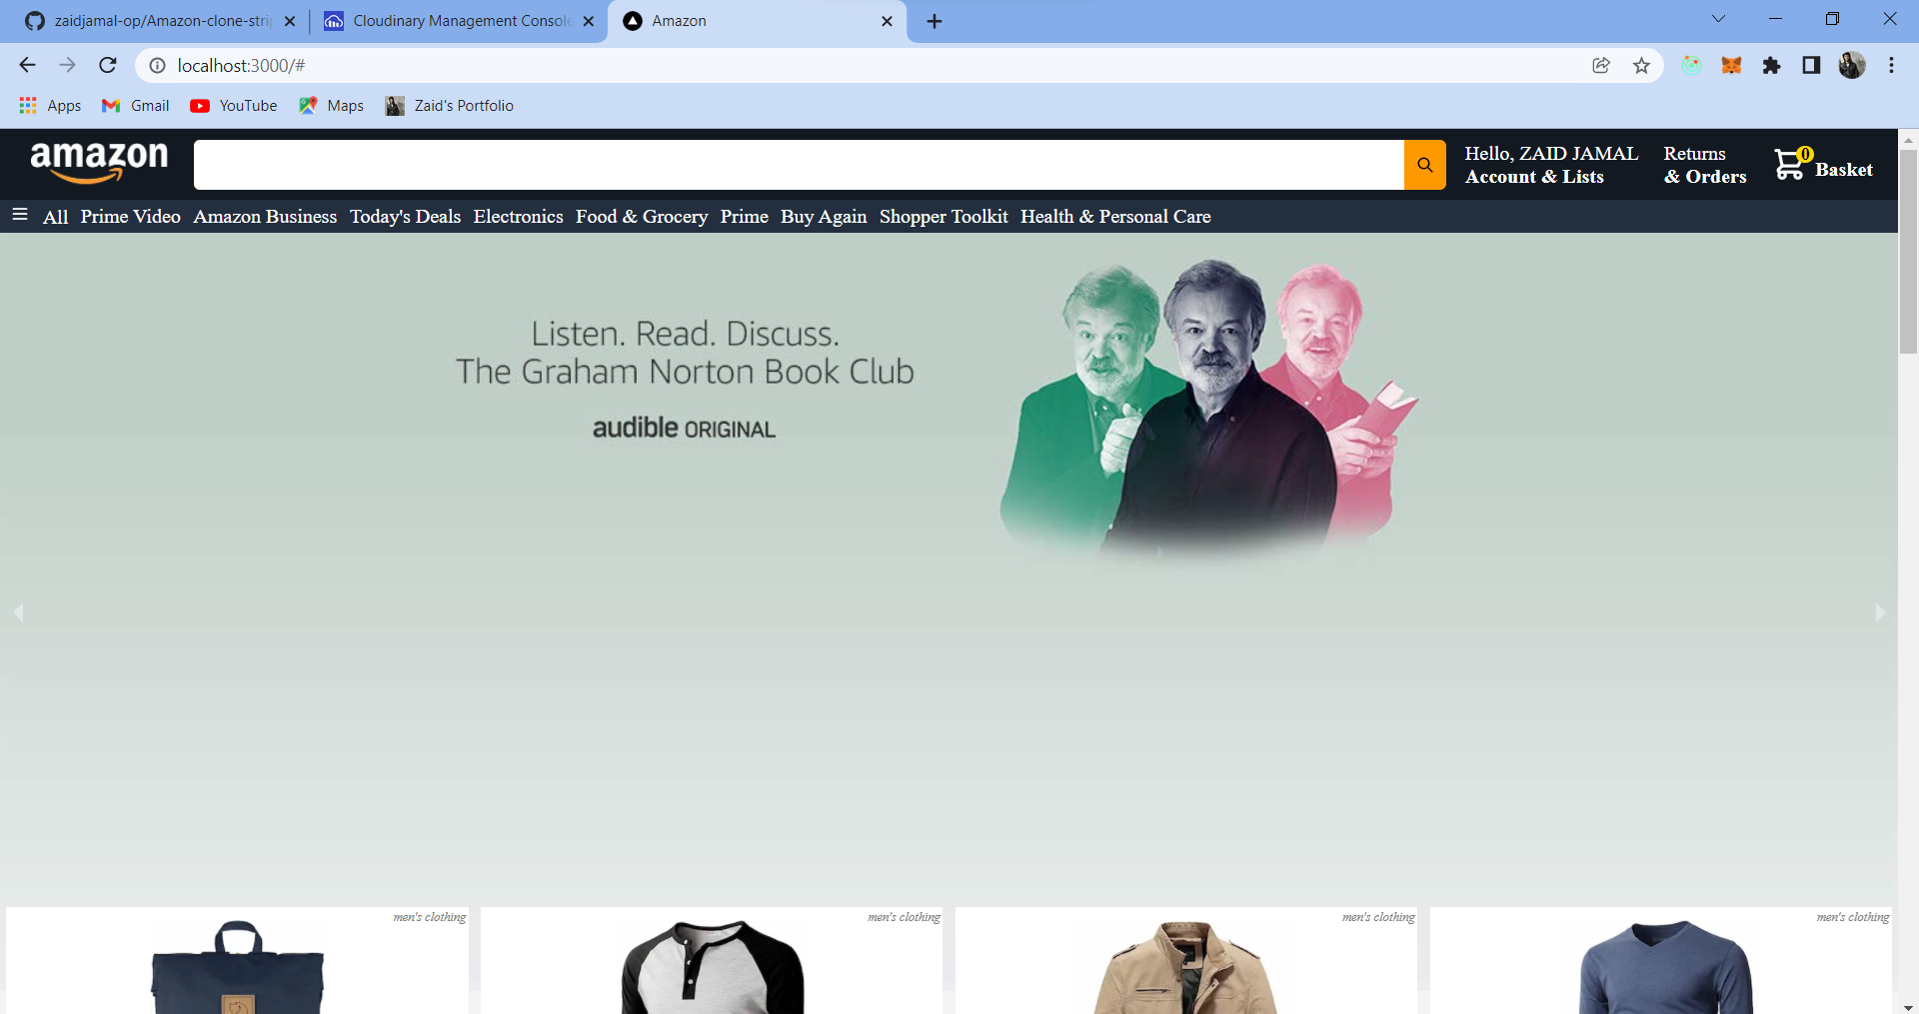Image resolution: width=1919 pixels, height=1014 pixels.
Task: View site information icon
Action: point(157,65)
